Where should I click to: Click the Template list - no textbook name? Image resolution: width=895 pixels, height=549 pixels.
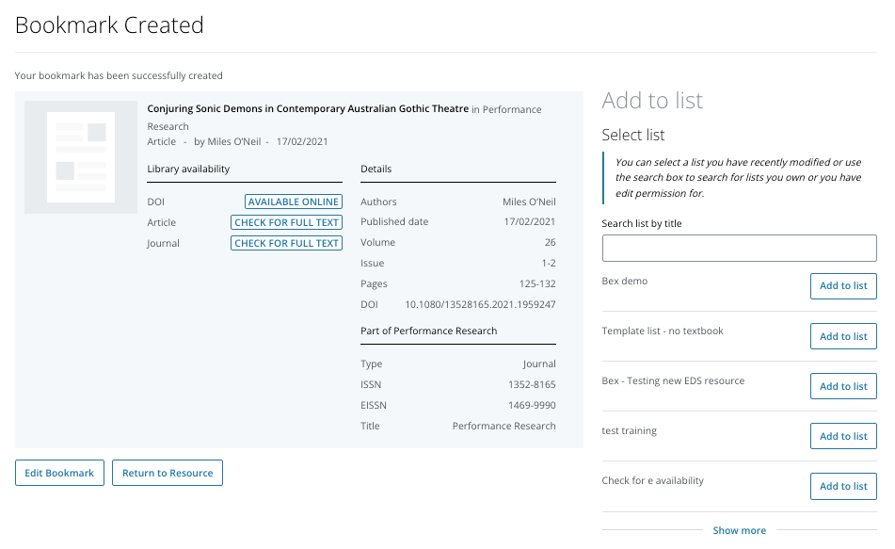662,331
